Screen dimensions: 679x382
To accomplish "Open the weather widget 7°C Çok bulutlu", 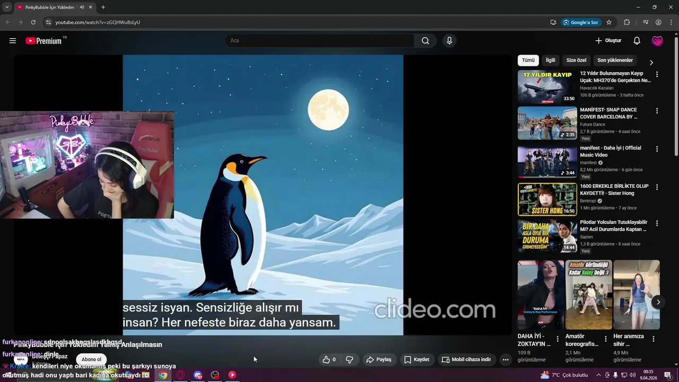I will point(564,375).
